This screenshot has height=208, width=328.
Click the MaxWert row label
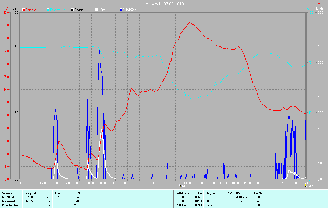(8, 201)
